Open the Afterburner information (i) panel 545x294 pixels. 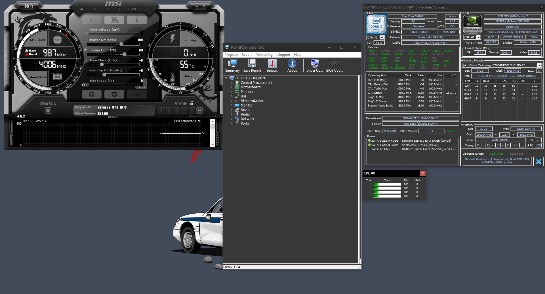point(137,20)
